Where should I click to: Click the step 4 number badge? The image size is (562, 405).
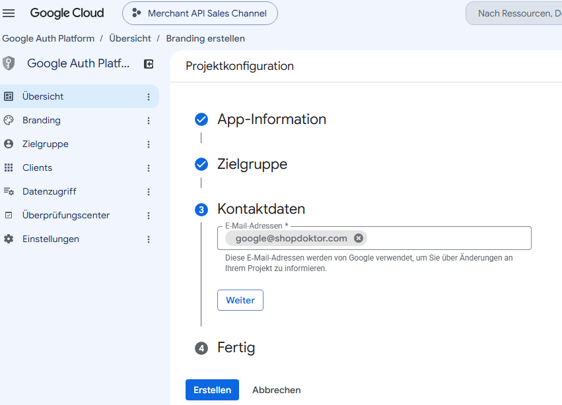point(201,348)
